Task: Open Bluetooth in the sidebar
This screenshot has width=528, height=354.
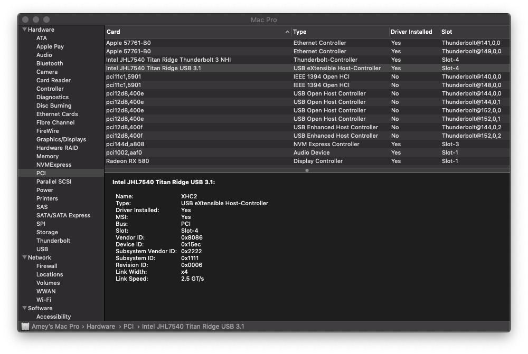Action: click(x=50, y=63)
